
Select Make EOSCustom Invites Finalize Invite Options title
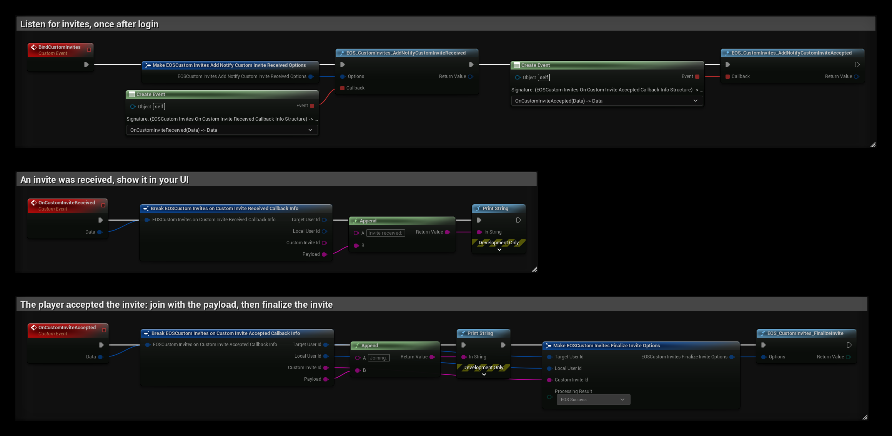click(x=606, y=346)
